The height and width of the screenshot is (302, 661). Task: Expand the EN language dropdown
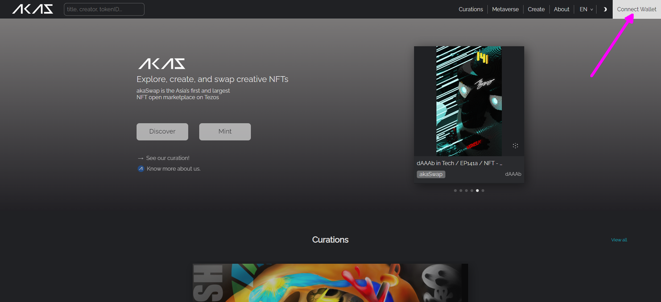[586, 9]
